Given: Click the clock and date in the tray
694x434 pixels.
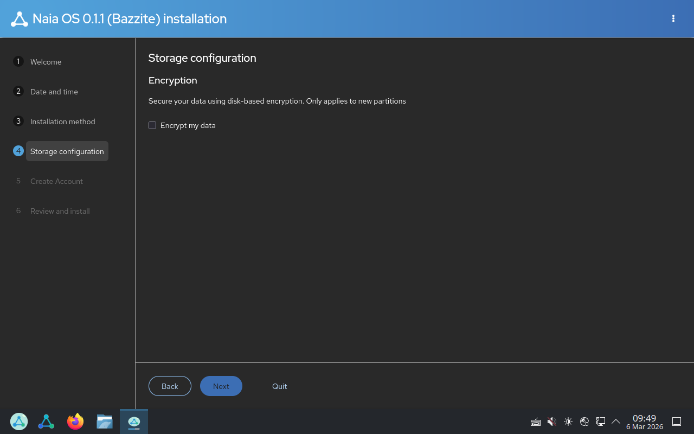Looking at the screenshot, I should click(644, 422).
